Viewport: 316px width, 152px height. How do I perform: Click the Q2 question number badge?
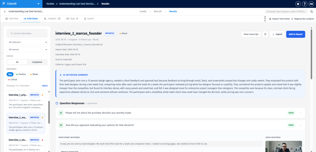tap(61, 125)
